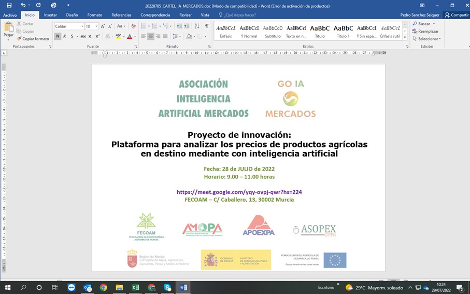Apply yellow text highlight color
Viewport: 470px width, 294px height.
coord(118,36)
